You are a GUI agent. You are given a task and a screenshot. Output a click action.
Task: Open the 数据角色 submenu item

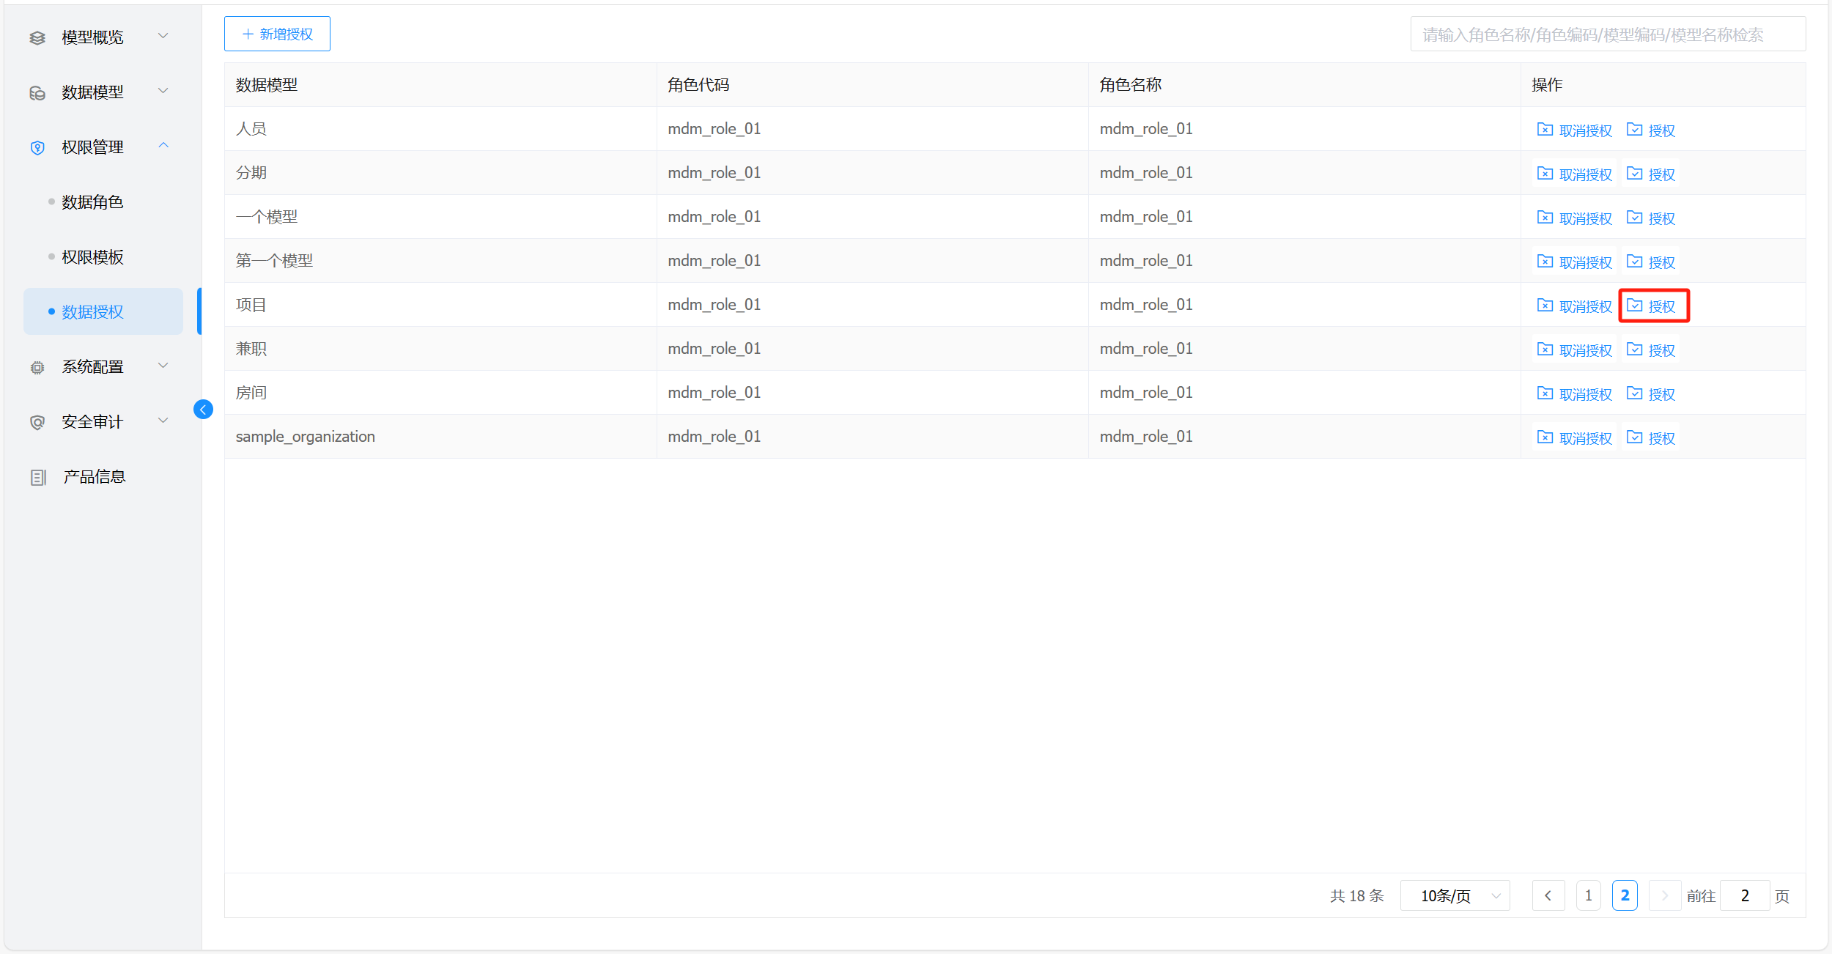pyautogui.click(x=92, y=202)
